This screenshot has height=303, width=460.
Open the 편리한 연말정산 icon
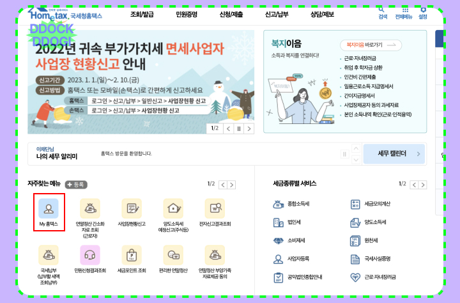[173, 255]
